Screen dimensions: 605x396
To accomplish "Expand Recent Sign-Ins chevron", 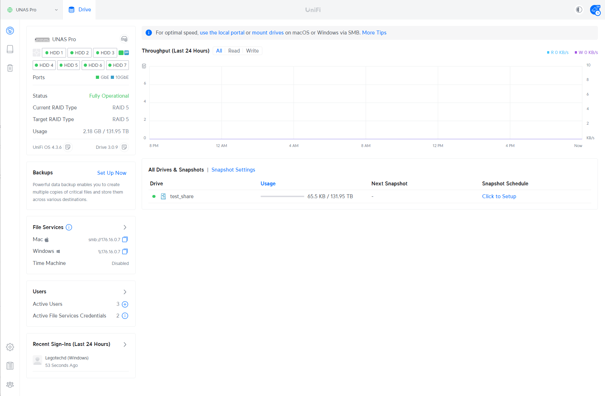I will click(125, 345).
